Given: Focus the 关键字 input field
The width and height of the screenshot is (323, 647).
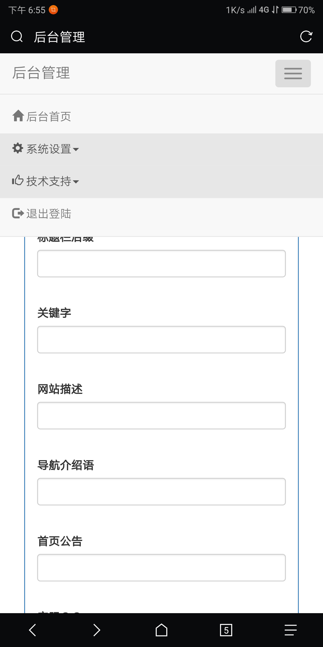Looking at the screenshot, I should coord(161,339).
